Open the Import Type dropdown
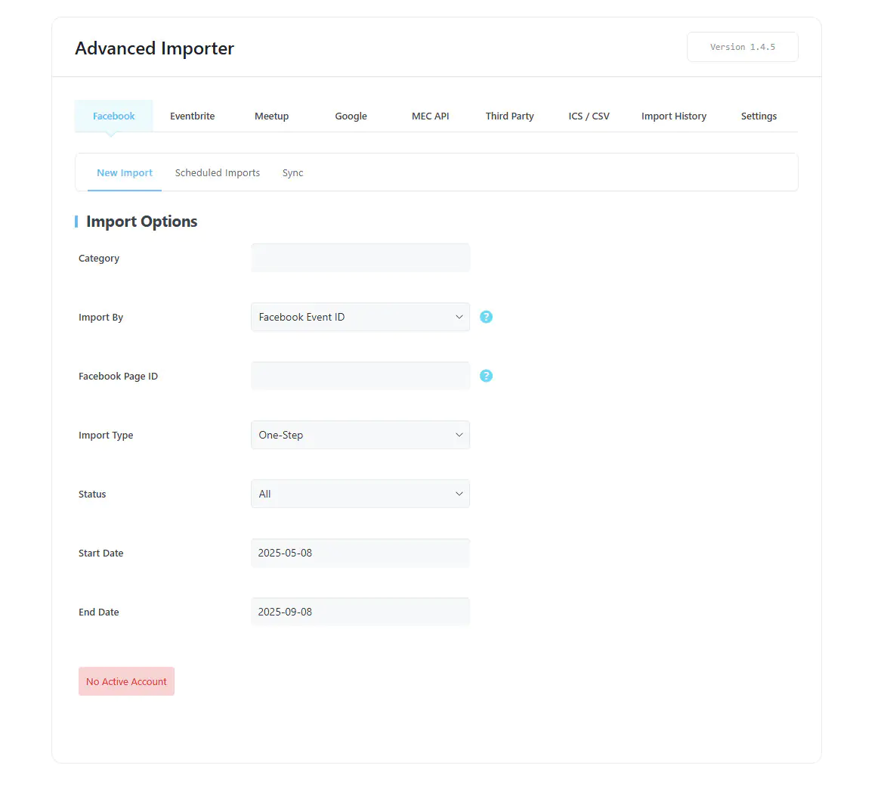884x800 pixels. pyautogui.click(x=360, y=435)
